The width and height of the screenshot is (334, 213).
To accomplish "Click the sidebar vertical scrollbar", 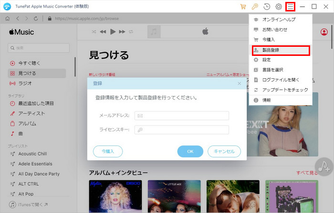I will pos(75,67).
